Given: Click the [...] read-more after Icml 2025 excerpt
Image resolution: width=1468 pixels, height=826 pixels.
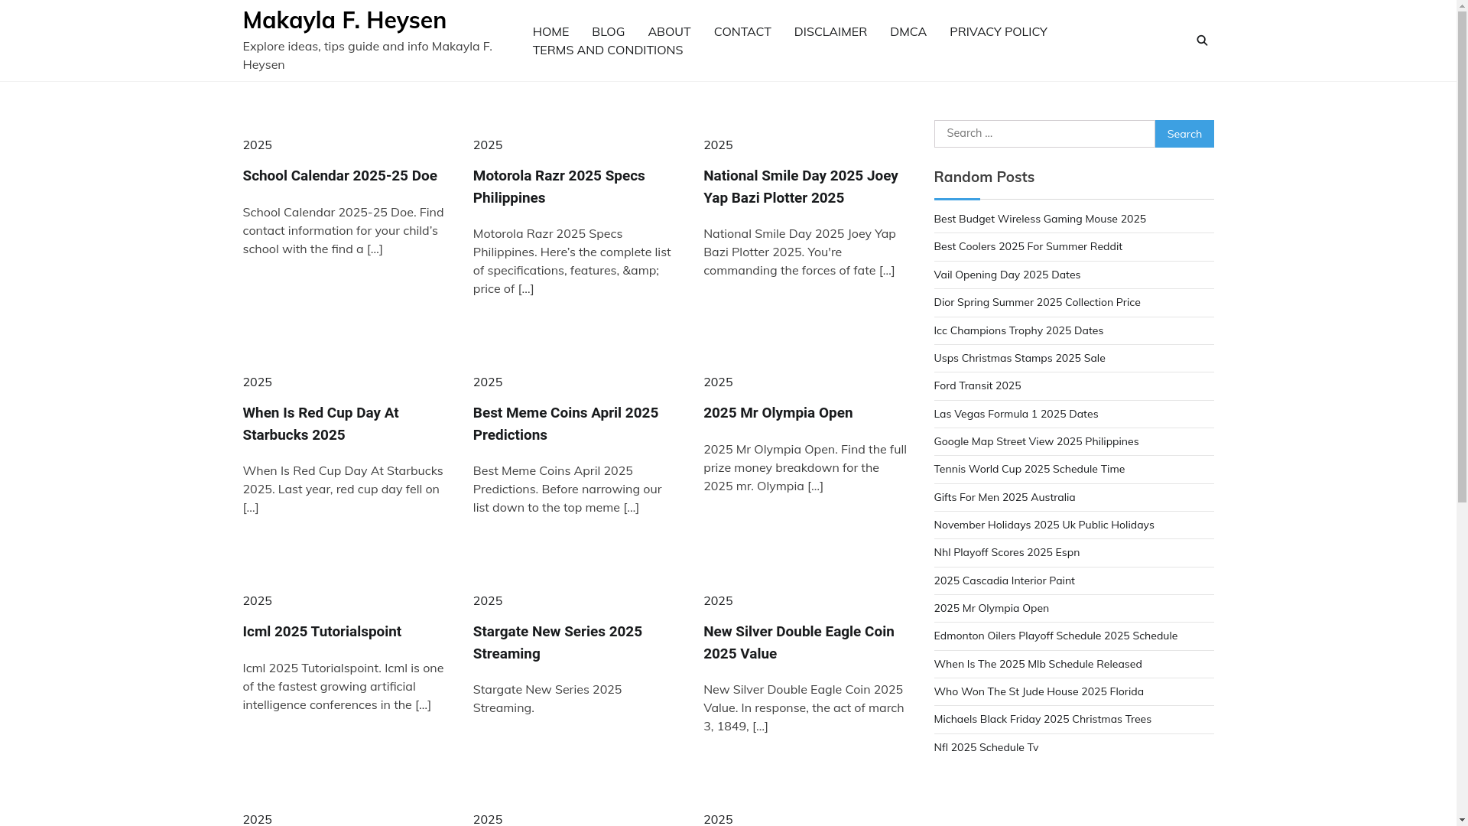Looking at the screenshot, I should pos(424,704).
